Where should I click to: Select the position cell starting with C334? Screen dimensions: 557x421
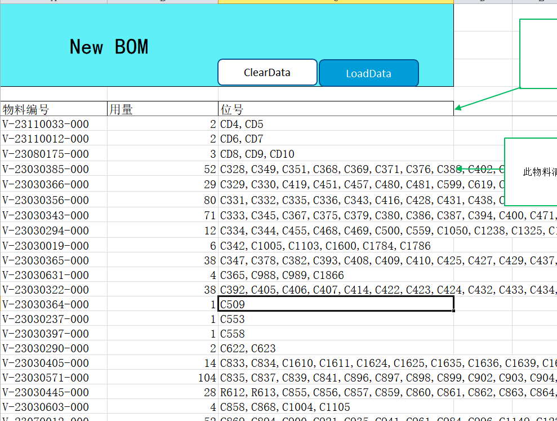[336, 231]
